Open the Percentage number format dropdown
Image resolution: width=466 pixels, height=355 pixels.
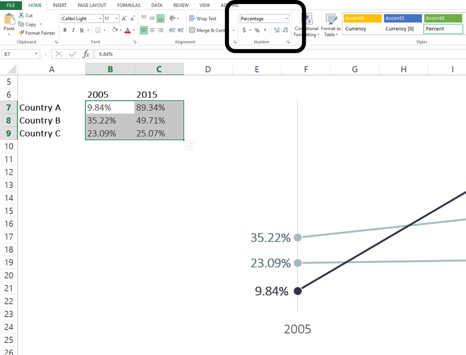287,19
